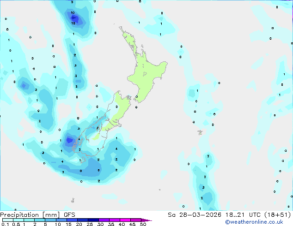This screenshot has height=226, width=293.
Task: Click the above-50 arrow tip of the legend
Action: point(146,220)
